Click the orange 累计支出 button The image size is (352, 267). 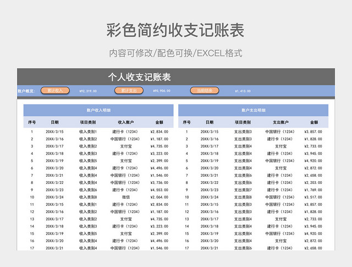pos(129,91)
